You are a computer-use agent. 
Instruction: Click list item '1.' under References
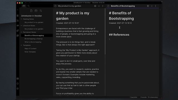(x=109, y=39)
